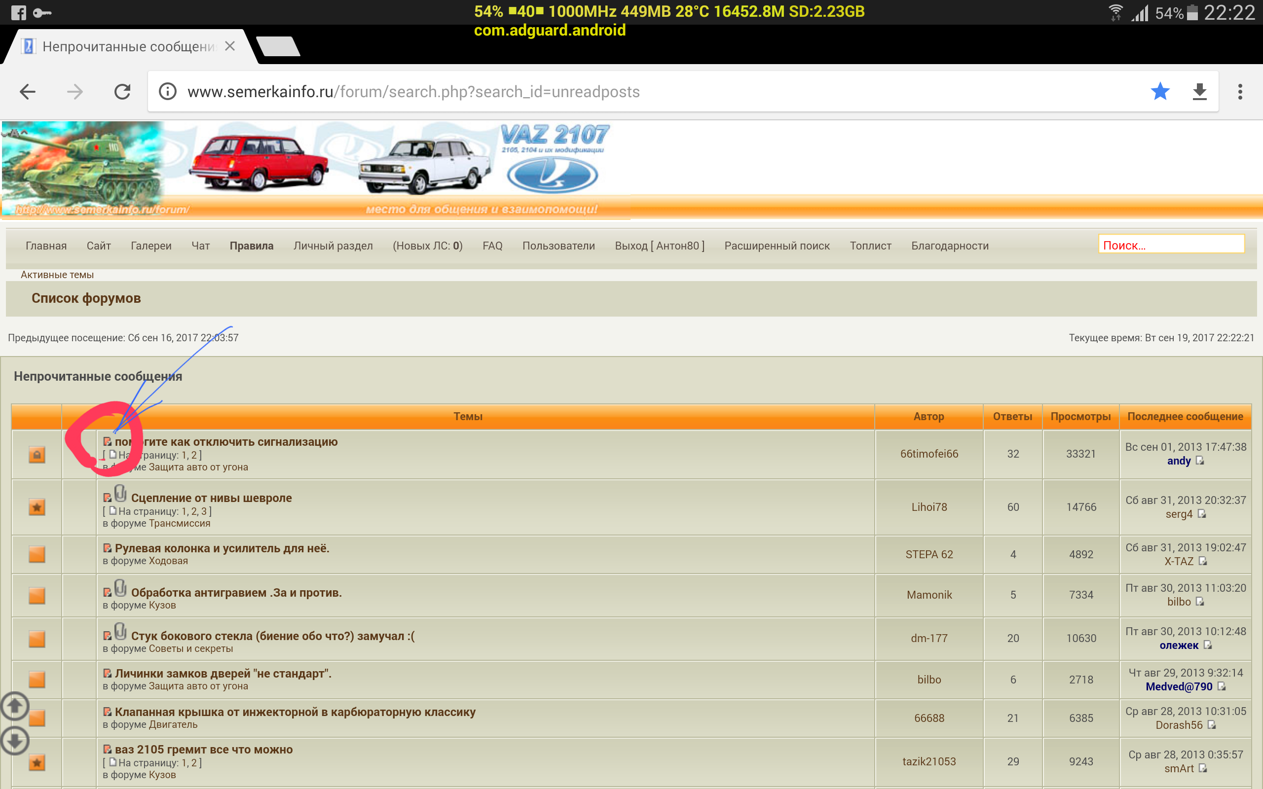This screenshot has width=1263, height=789.
Task: Open topic Сцепление от нивы шевроле
Action: tap(211, 498)
